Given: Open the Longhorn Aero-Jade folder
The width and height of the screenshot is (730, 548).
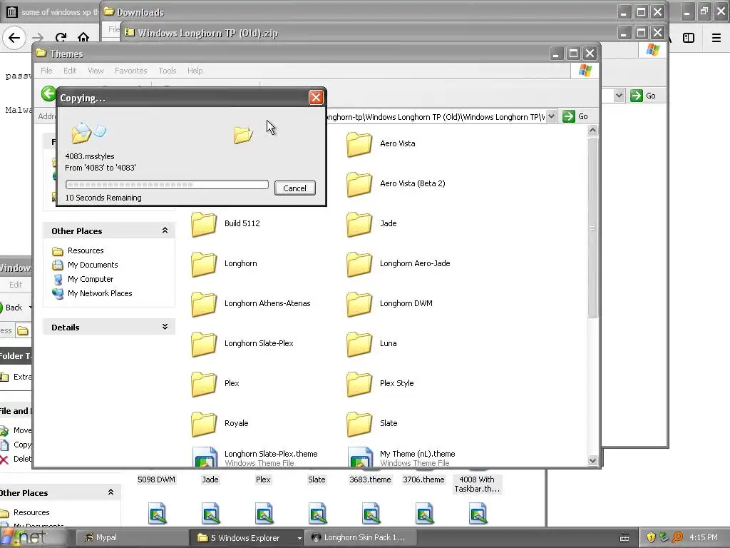Looking at the screenshot, I should point(399,264).
